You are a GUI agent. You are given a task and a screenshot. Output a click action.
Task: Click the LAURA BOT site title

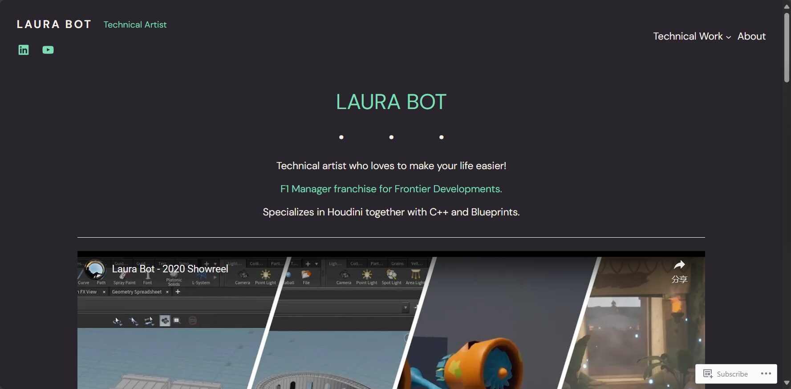point(54,24)
